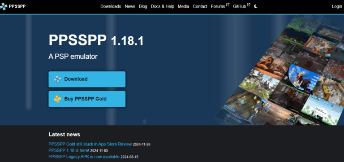Viewport: 344px width, 162px height.
Task: Click the 'Latest news' heading
Action: (64, 134)
